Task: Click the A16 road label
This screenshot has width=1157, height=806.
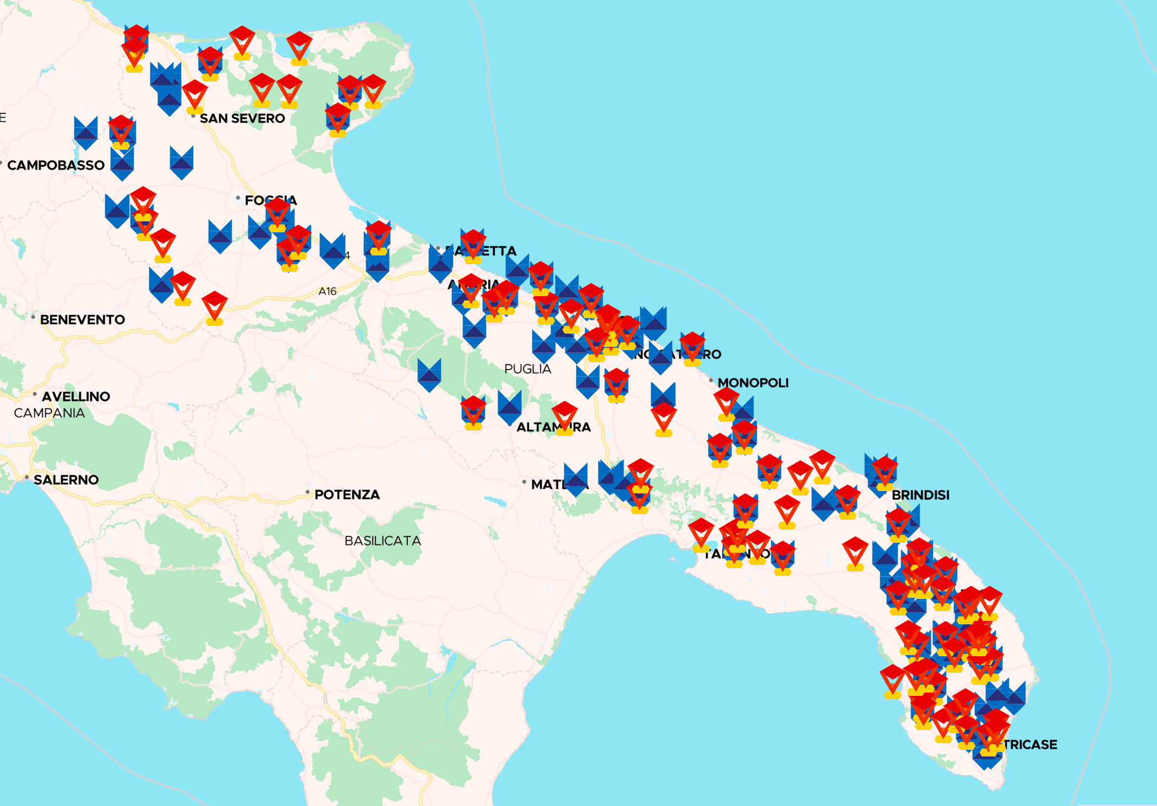Action: (x=327, y=291)
